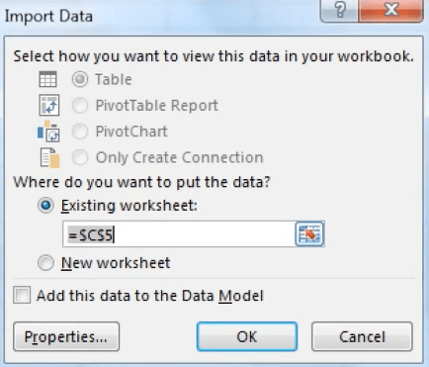Click the PivotChart icon
The height and width of the screenshot is (367, 429).
click(48, 131)
